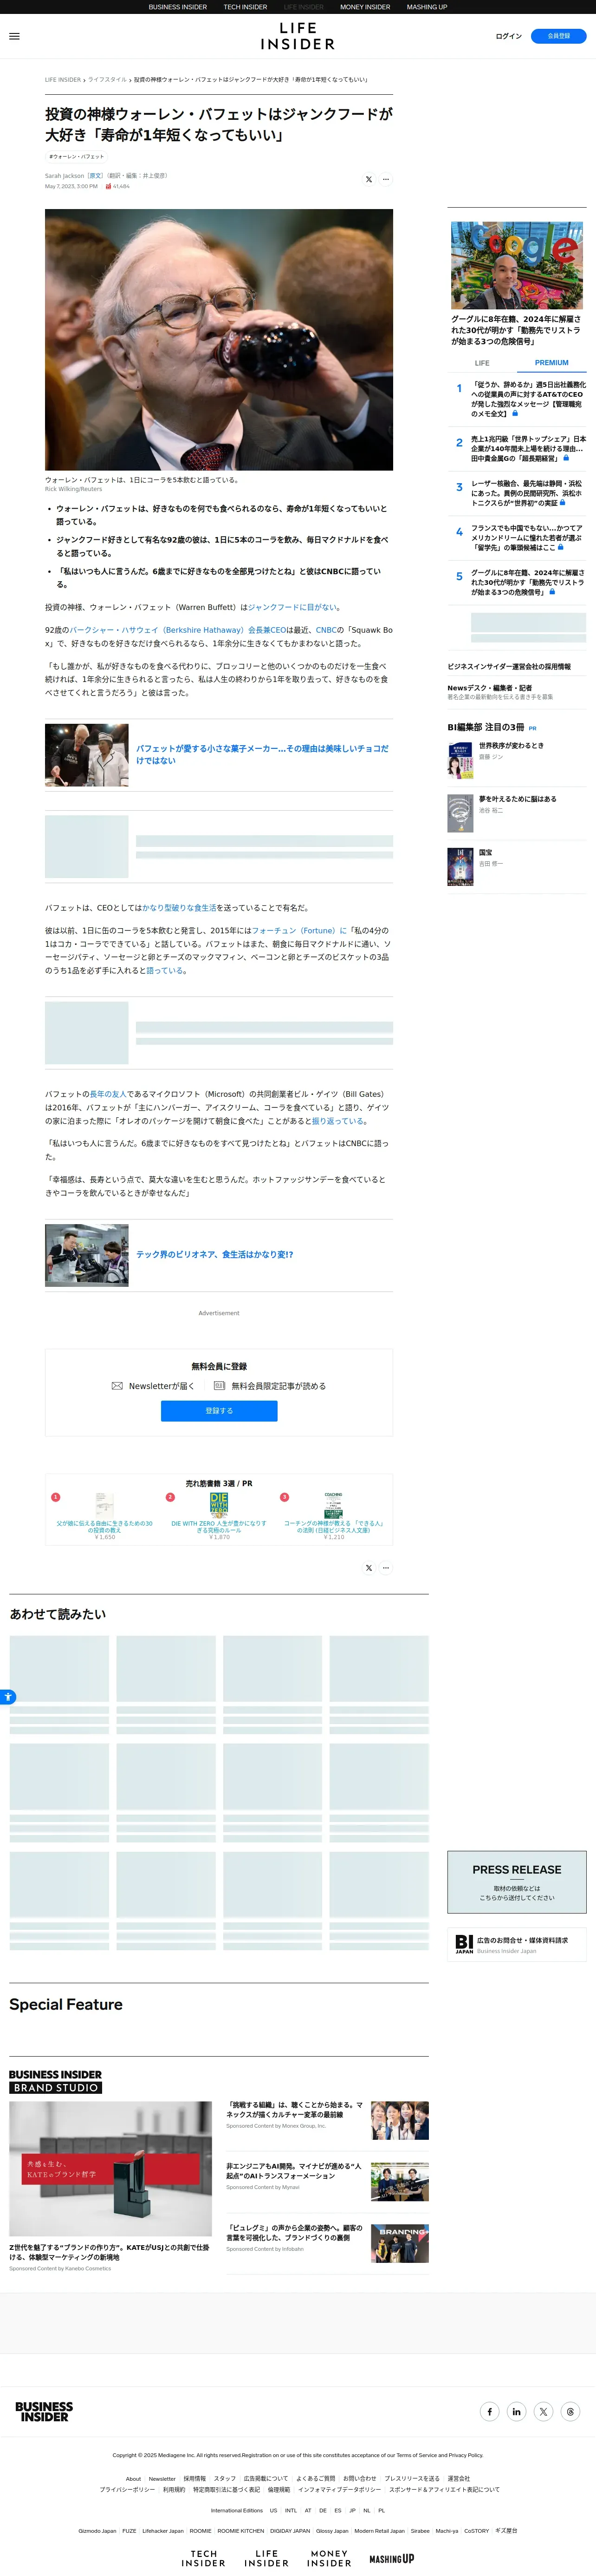Click the 原文 link by author
The image size is (596, 2576).
click(95, 176)
